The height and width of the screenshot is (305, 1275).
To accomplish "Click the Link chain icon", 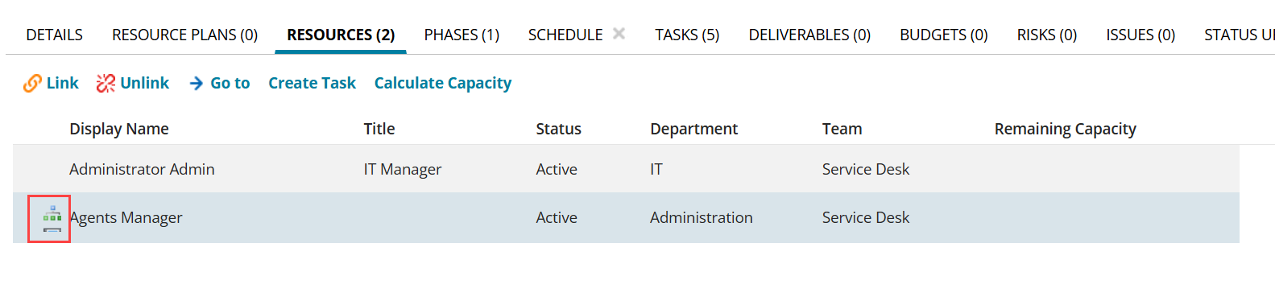I will tap(32, 84).
